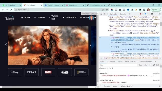The width and height of the screenshot is (162, 91).
Task: Open the selected img tmdb source link
Action: [x=135, y=39]
